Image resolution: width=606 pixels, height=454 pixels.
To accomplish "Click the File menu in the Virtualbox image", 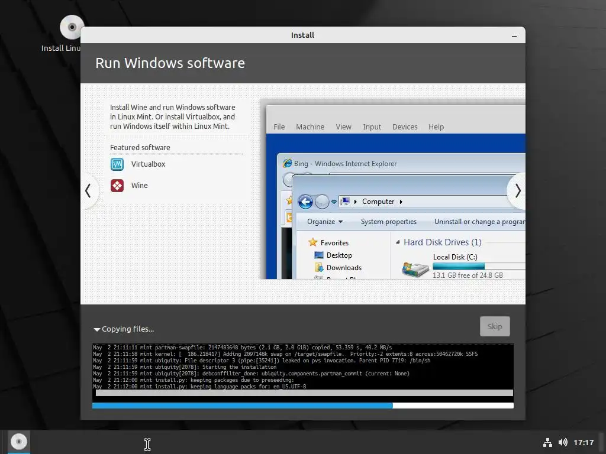I will [279, 127].
